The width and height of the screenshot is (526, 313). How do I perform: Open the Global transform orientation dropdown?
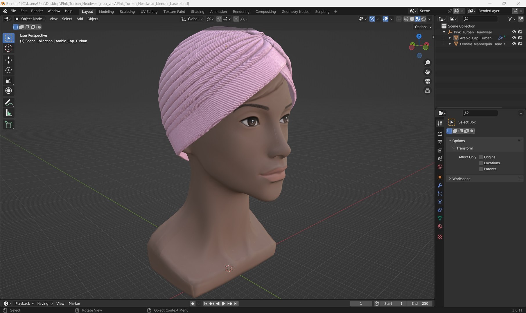[192, 19]
